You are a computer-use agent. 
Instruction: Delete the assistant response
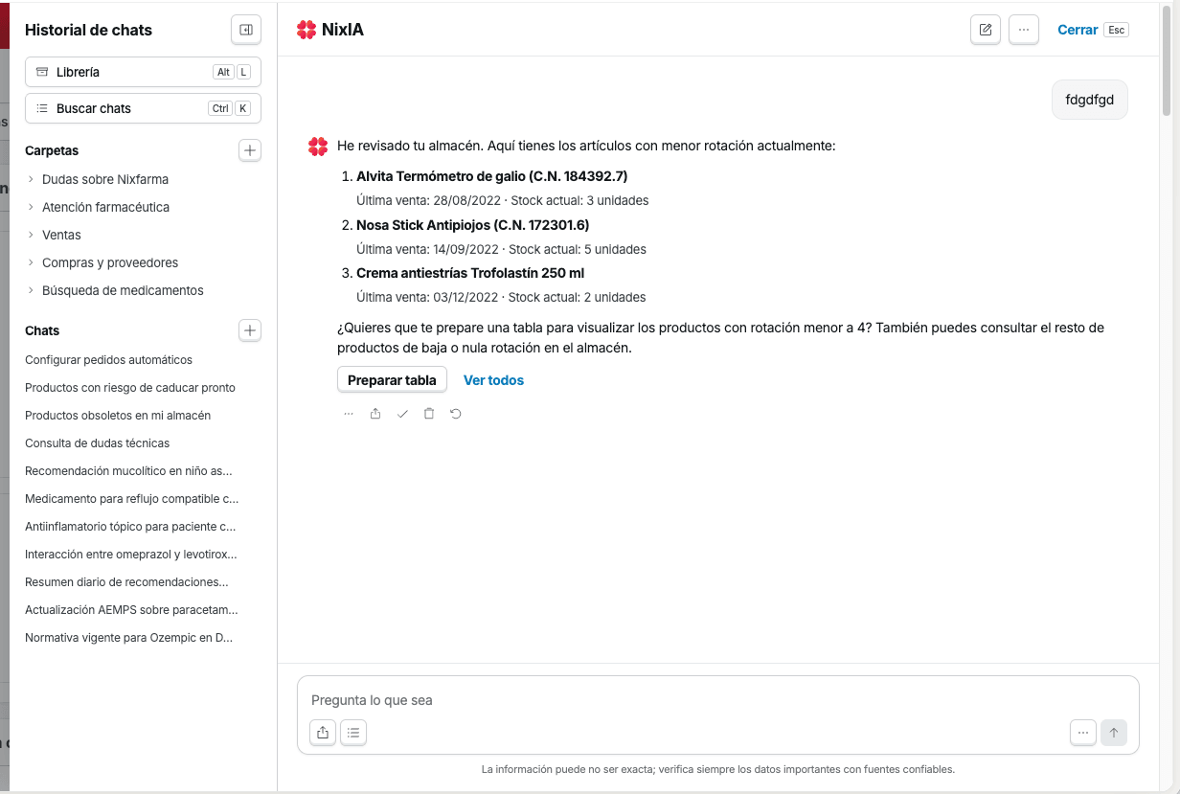point(429,414)
